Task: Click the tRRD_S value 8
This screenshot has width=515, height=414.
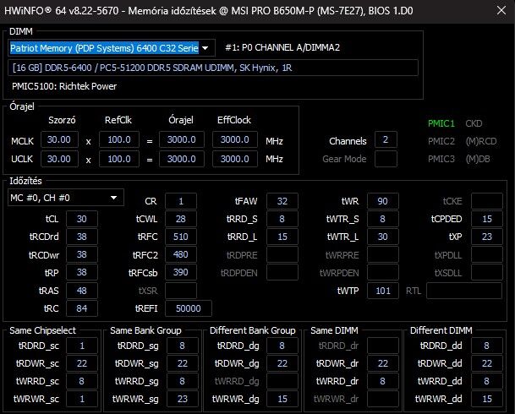Action: 282,219
